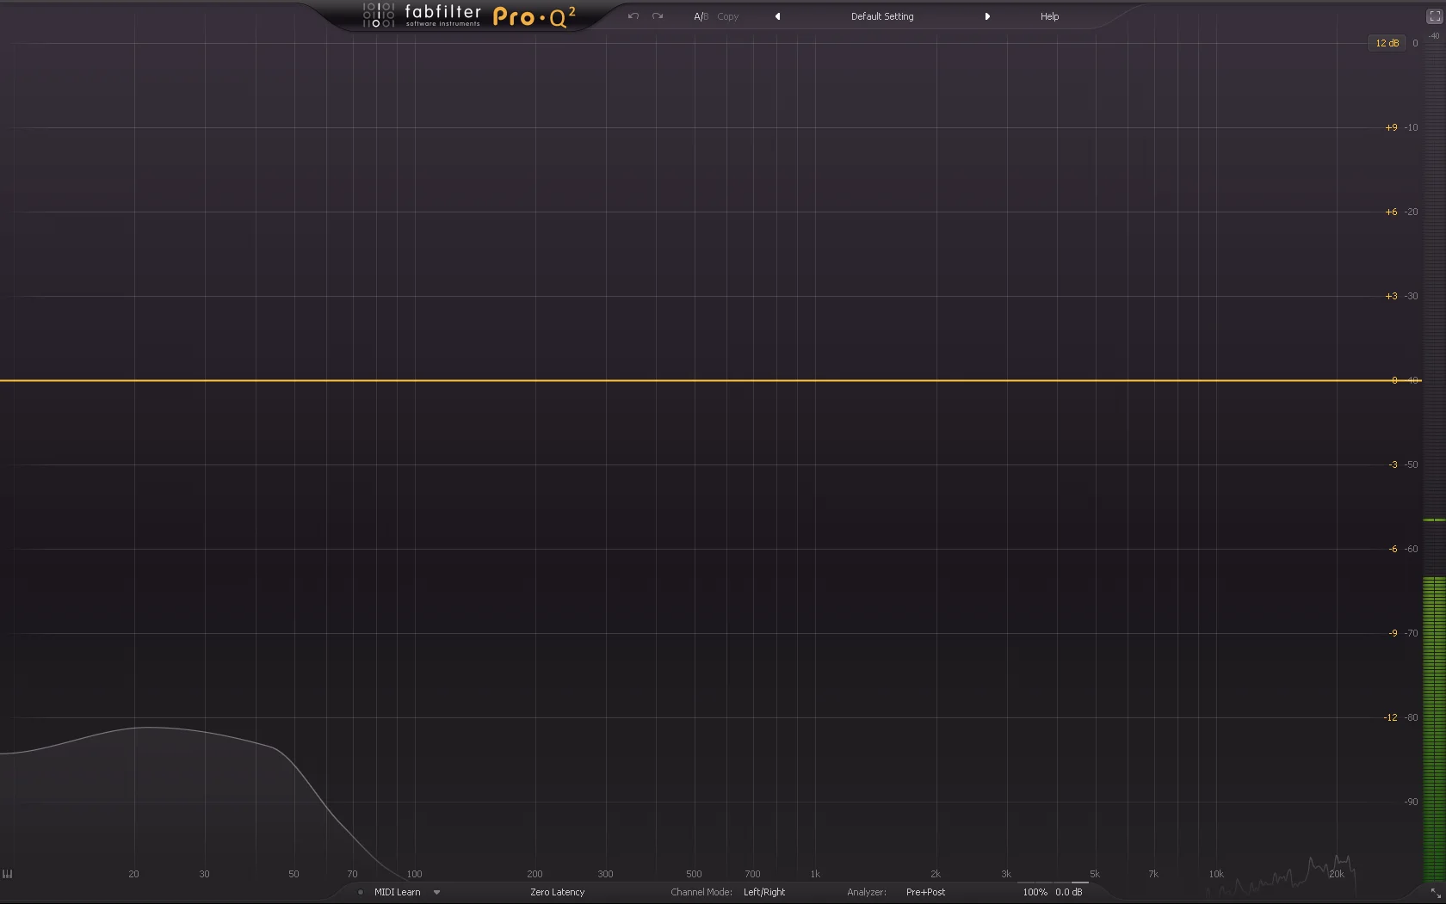Adjust the 0.0 dB output gain
The image size is (1446, 904).
click(x=1069, y=892)
